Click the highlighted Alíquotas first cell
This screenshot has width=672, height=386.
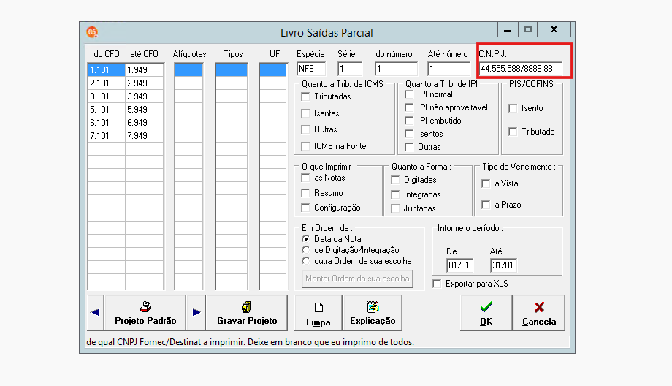[188, 70]
